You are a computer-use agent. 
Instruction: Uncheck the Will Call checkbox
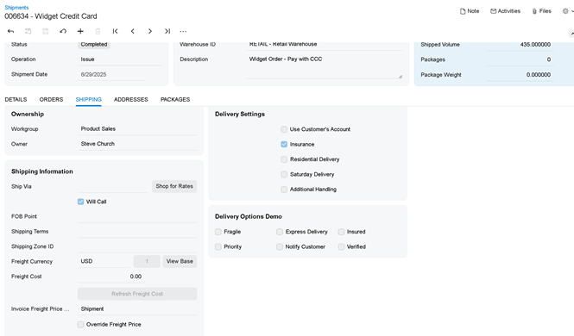80,202
